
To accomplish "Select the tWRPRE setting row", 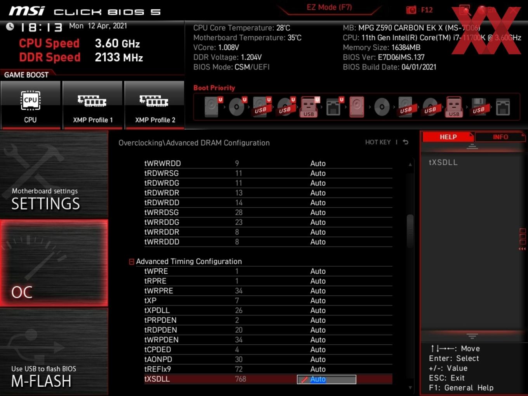I will click(x=268, y=291).
